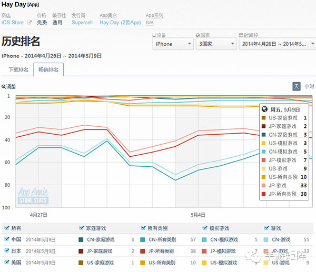316x272 pixels.
Task: Expand the 3国家 country dropdown
Action: 216,44
